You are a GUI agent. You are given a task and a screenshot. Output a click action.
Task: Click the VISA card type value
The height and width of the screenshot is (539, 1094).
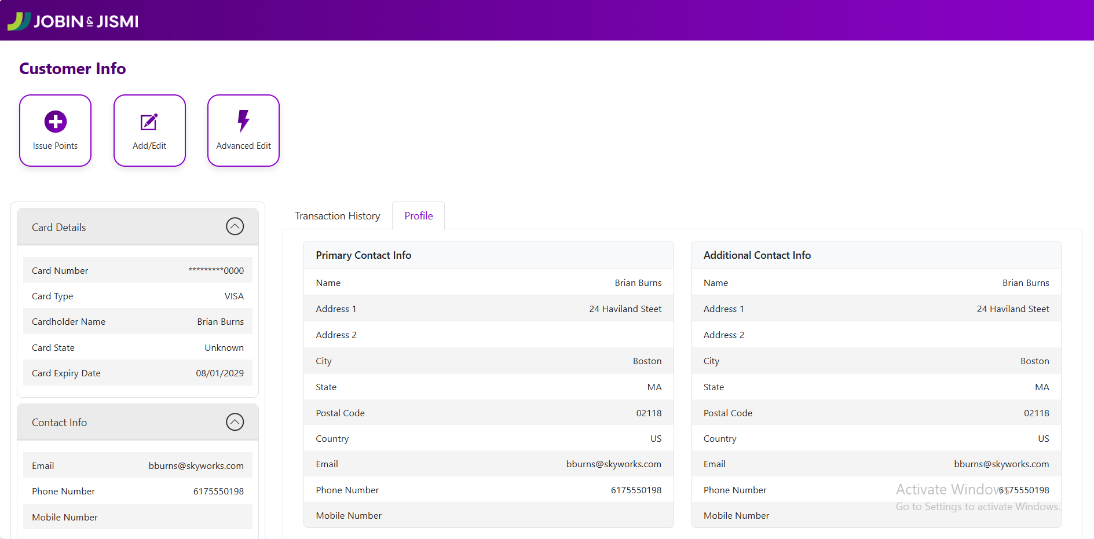[234, 296]
